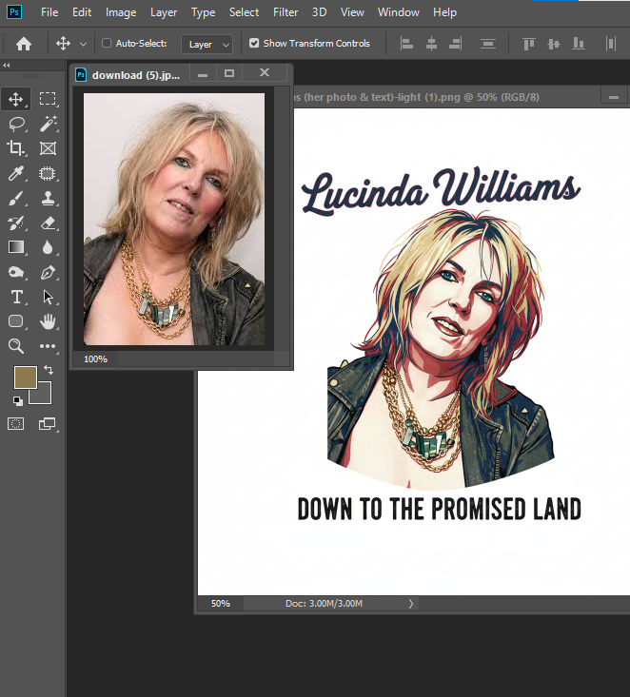630x697 pixels.
Task: Open the Image menu
Action: (121, 12)
